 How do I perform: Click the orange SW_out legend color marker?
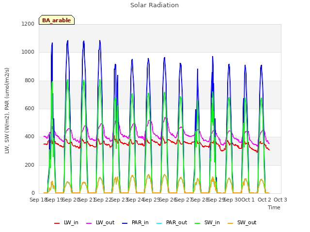(231, 223)
